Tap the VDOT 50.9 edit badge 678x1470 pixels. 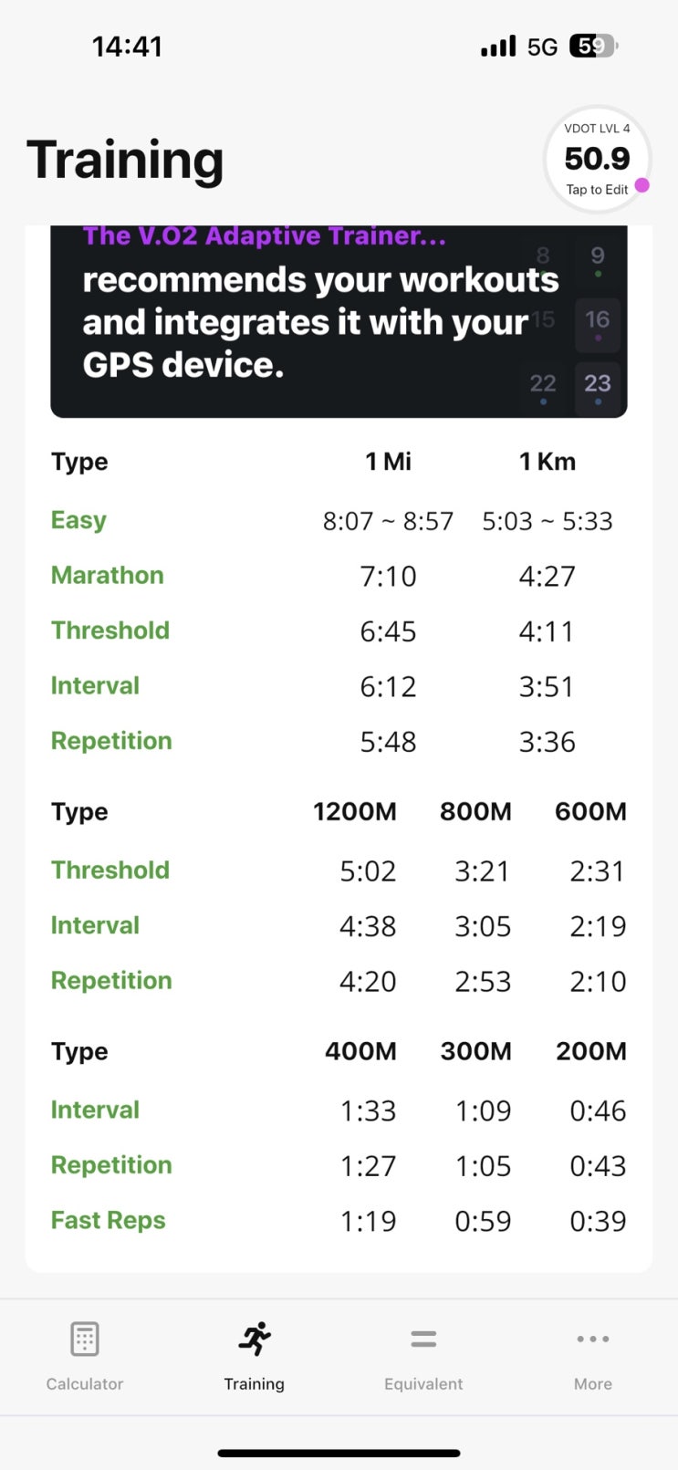[597, 160]
